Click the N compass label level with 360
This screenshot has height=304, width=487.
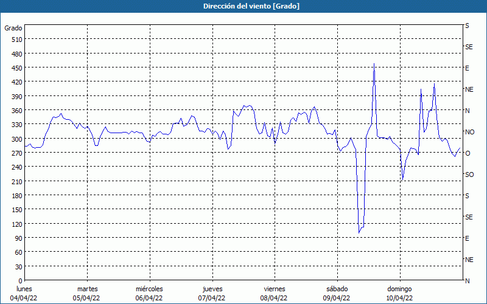[x=467, y=111]
